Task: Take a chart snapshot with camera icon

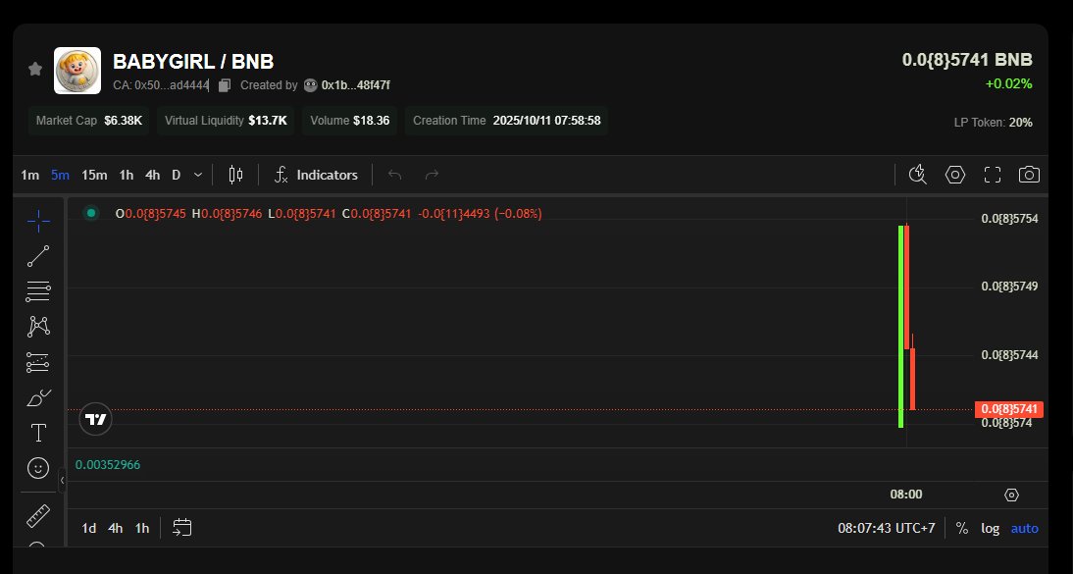Action: point(1029,175)
